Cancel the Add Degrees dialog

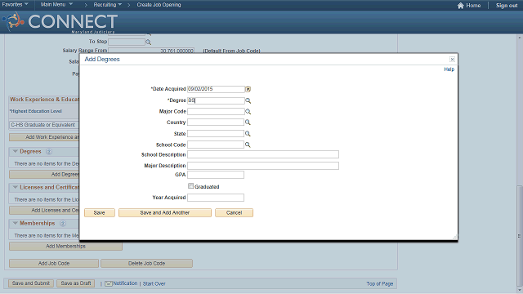point(234,212)
